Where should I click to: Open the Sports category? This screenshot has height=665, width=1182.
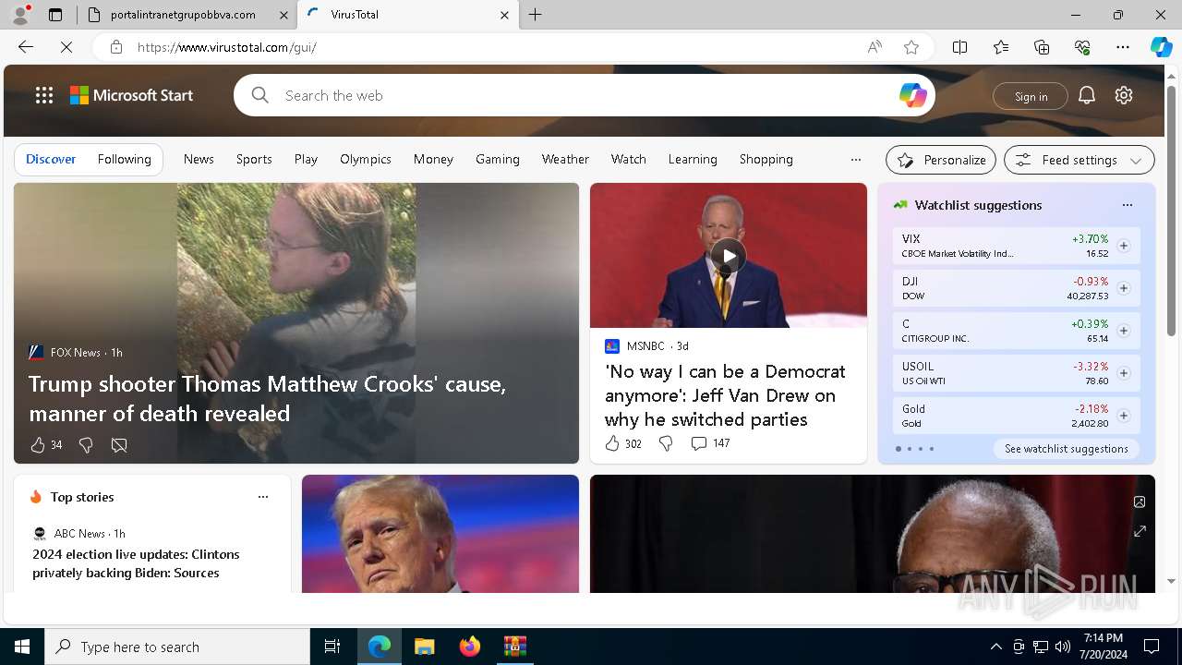click(254, 159)
